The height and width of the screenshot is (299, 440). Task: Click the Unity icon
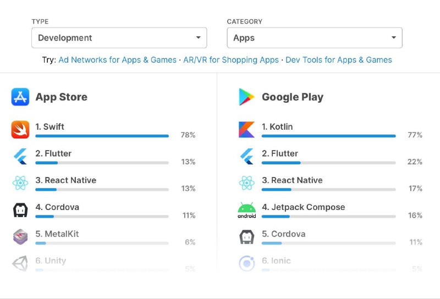[x=20, y=263]
